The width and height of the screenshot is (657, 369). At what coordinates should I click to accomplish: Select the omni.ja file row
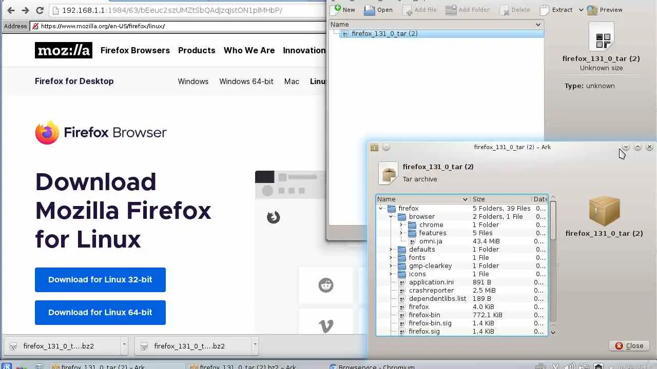(462, 241)
